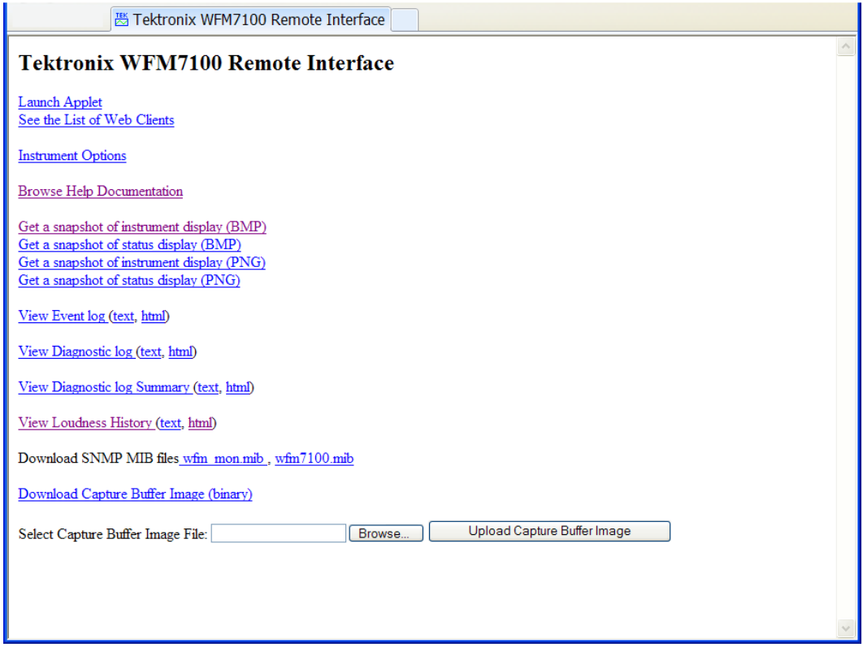Open Loudness History html version
This screenshot has width=863, height=647.
tap(201, 423)
